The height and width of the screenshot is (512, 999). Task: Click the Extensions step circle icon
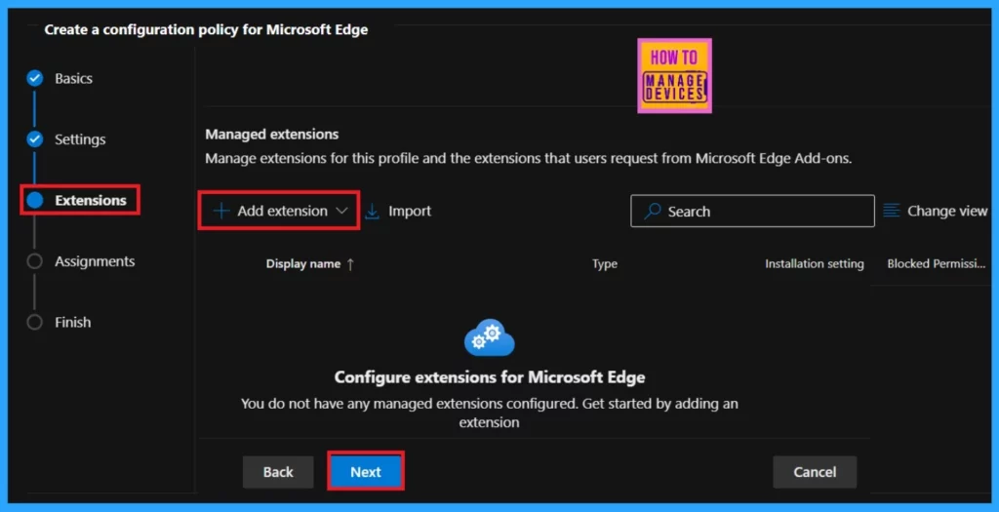[34, 200]
